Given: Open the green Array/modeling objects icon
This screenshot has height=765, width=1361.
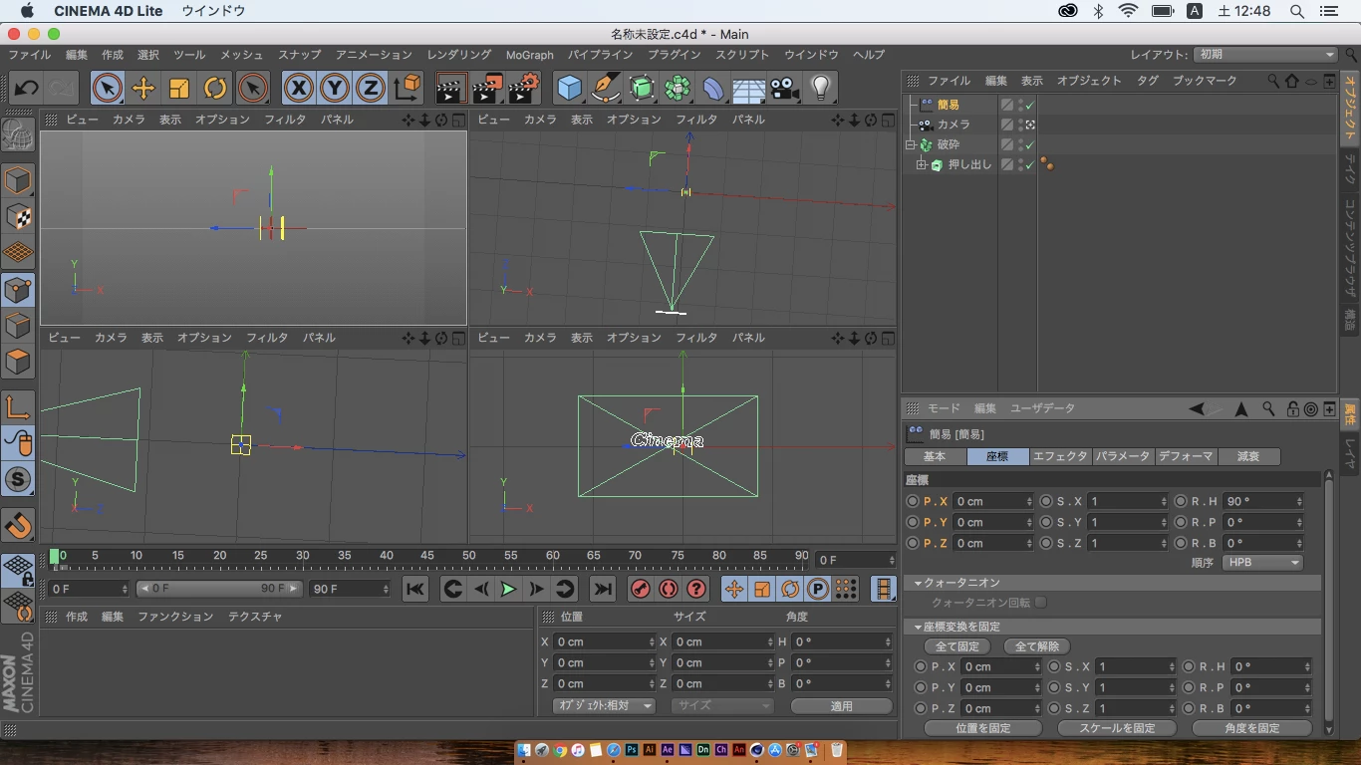Looking at the screenshot, I should click(x=678, y=88).
